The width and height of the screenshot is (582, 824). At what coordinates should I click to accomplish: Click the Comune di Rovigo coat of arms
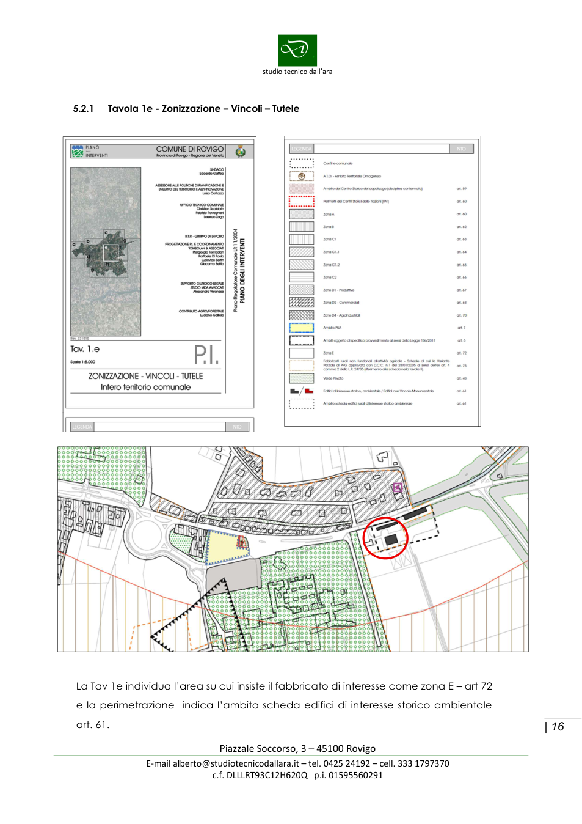click(x=241, y=151)
